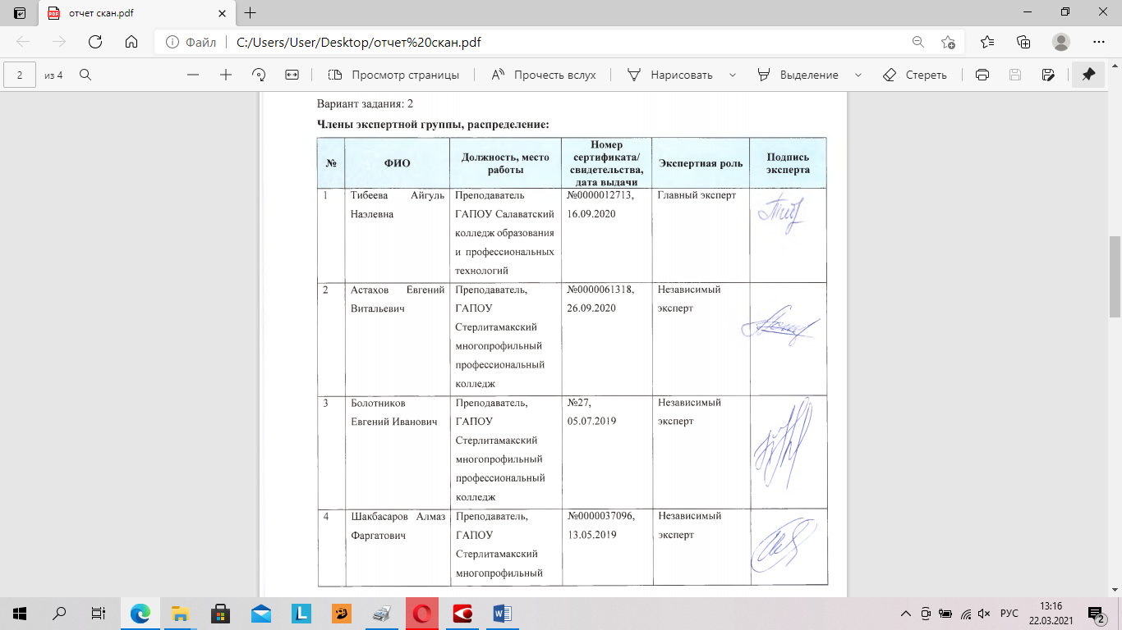The height and width of the screenshot is (630, 1122).
Task: Open a new browser tab
Action: 251,13
